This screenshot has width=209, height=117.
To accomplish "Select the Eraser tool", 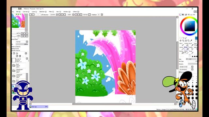I will point(186,48).
